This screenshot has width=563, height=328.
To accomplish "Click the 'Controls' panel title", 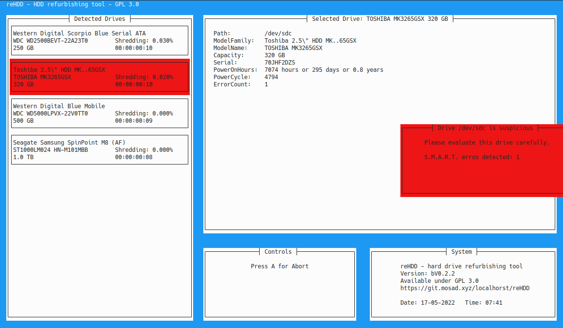I will [x=278, y=252].
